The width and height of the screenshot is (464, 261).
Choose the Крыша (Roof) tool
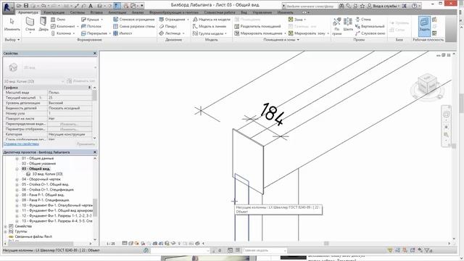[x=90, y=20]
